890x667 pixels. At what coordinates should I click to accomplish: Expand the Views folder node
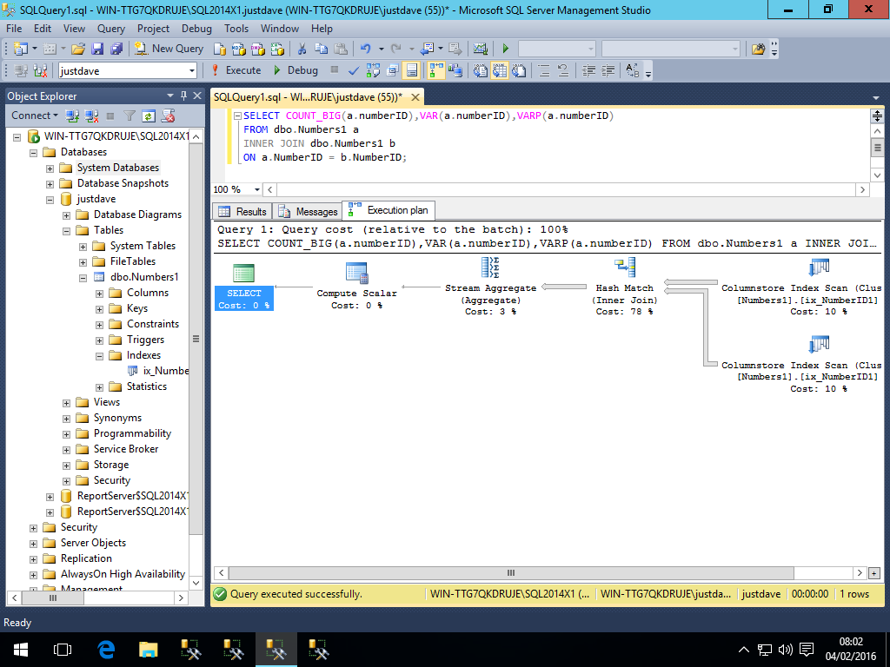[67, 402]
